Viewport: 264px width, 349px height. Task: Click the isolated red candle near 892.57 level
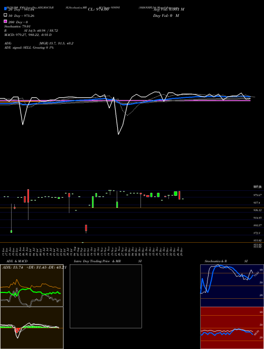coord(86,228)
